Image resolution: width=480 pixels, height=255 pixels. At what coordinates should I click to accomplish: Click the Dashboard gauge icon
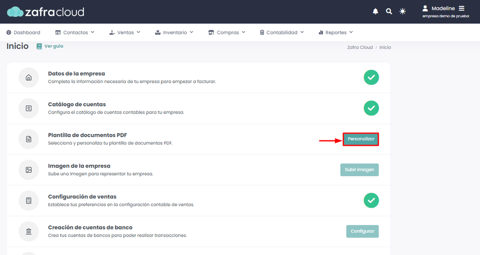coord(9,32)
